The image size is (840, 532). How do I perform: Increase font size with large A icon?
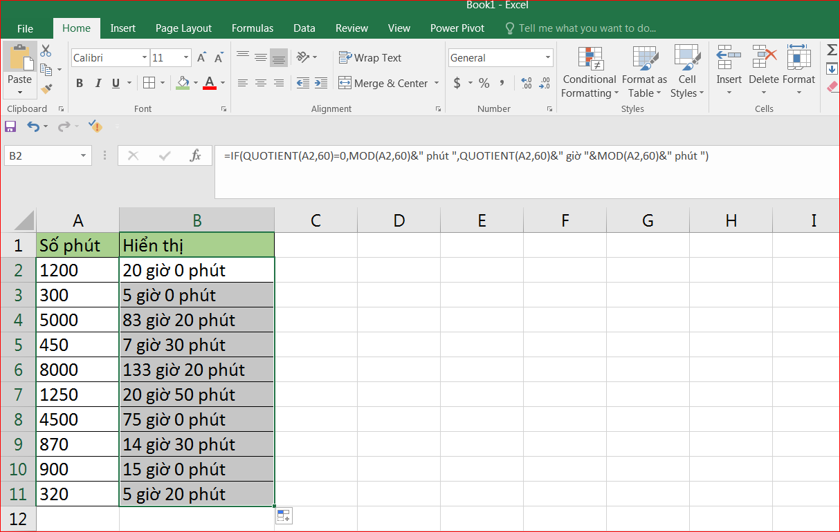(201, 57)
